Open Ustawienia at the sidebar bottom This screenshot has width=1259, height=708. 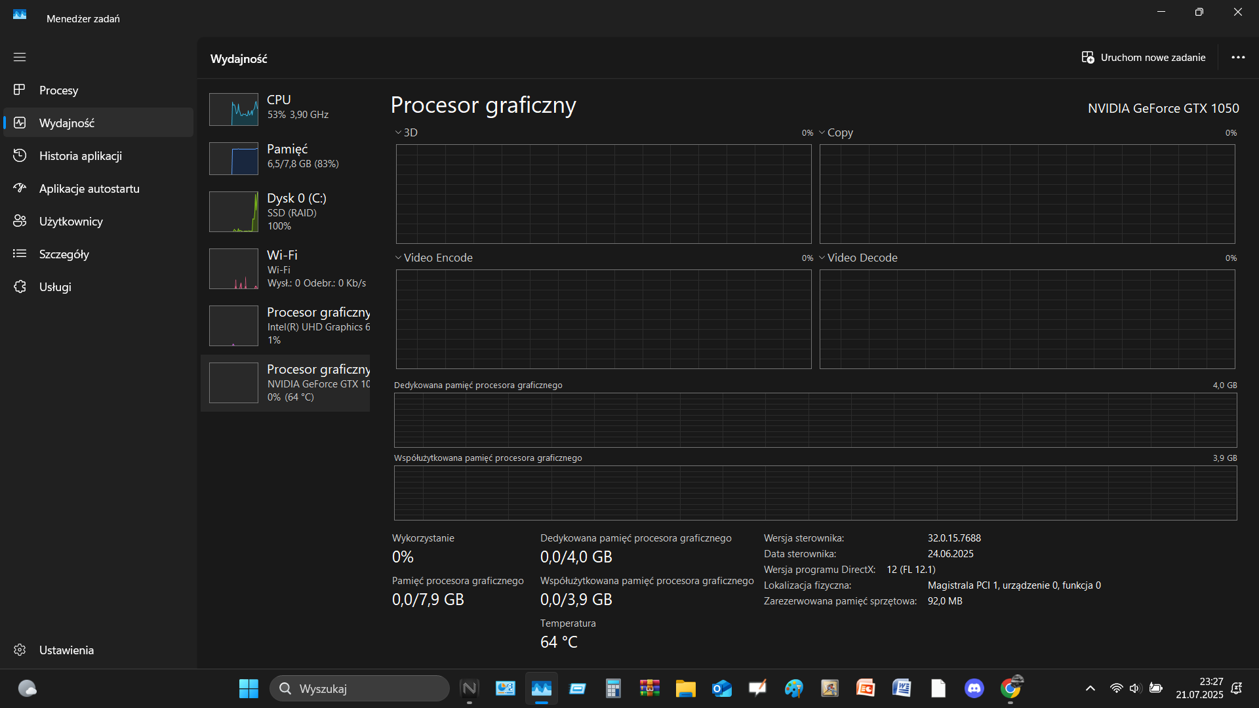[98, 650]
